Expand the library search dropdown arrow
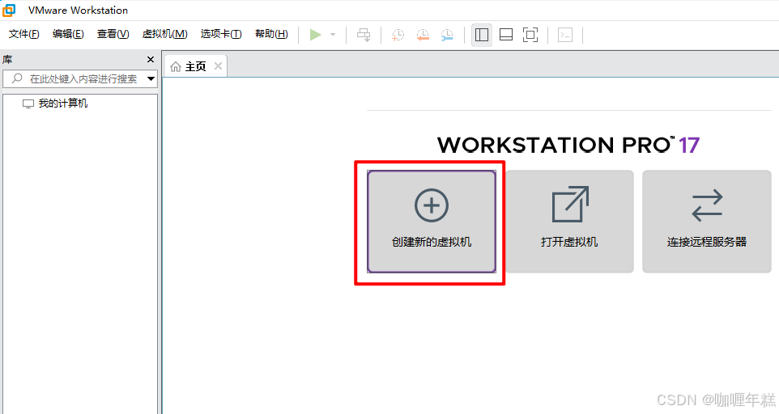This screenshot has width=779, height=414. [151, 78]
